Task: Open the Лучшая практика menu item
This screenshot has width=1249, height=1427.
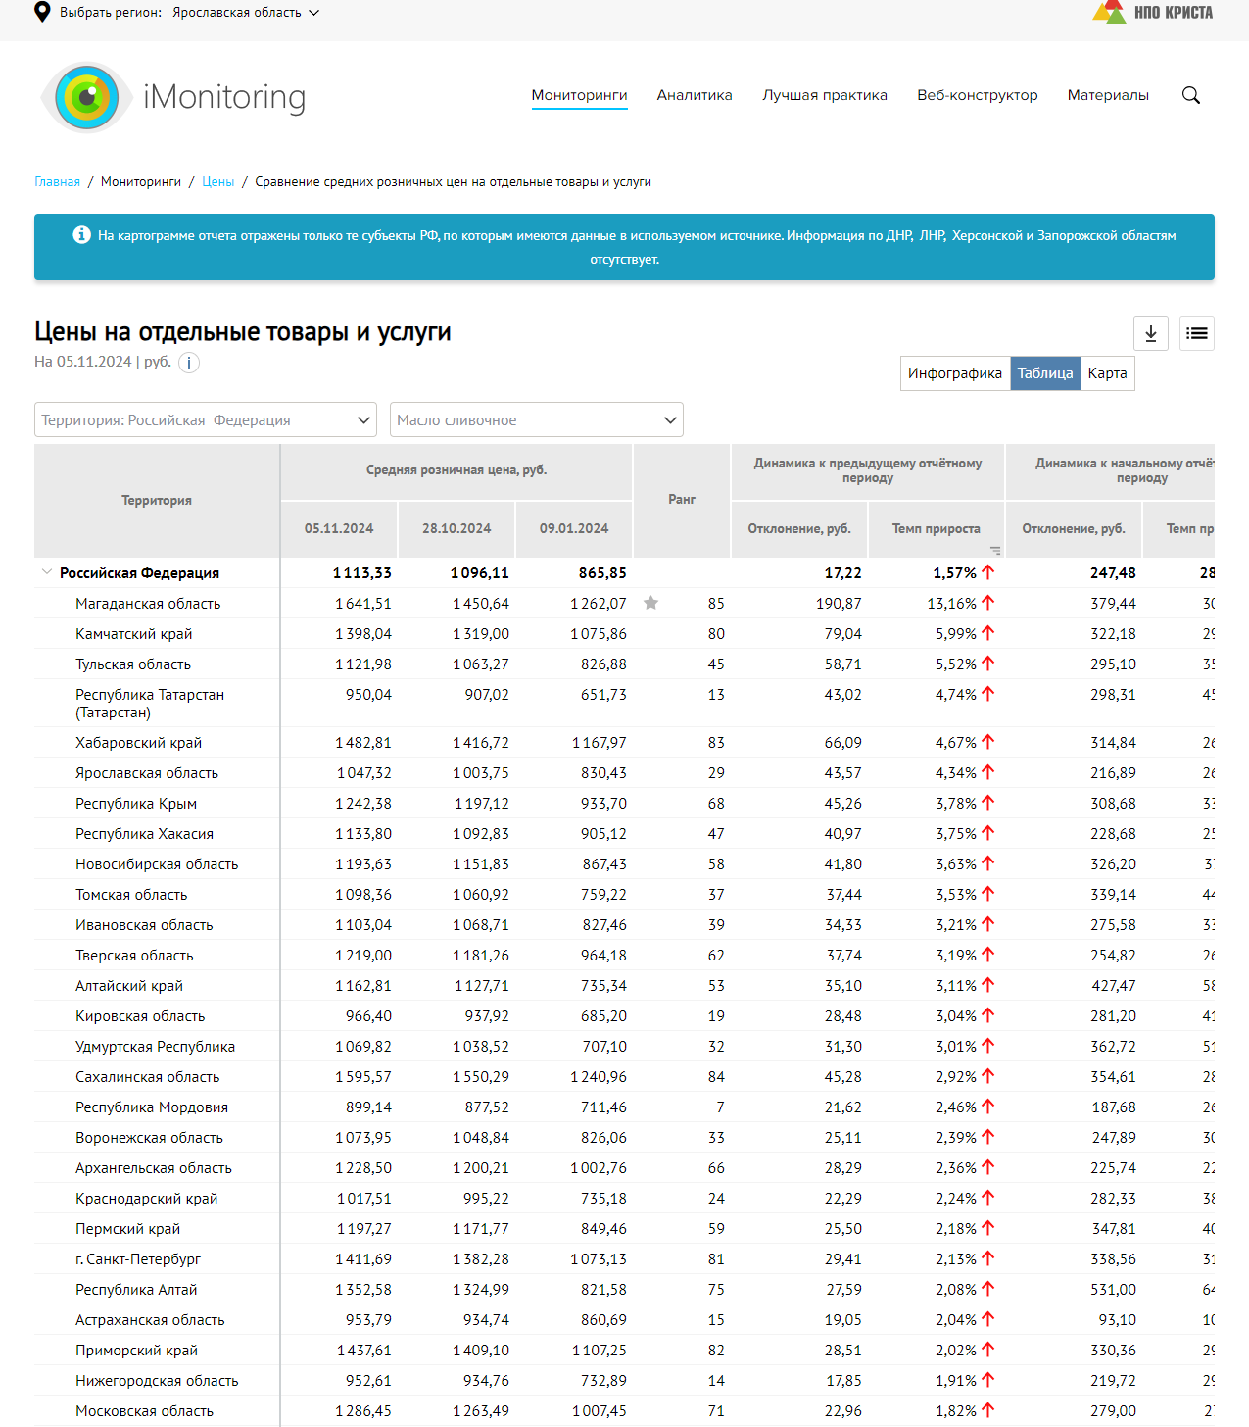Action: tap(825, 95)
